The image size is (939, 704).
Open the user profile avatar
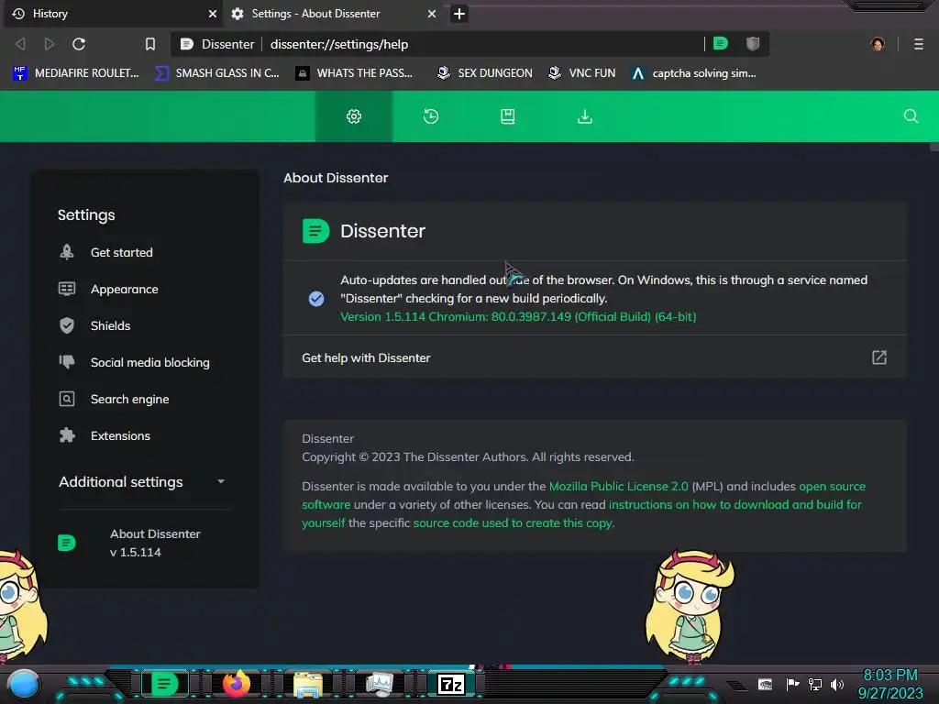pyautogui.click(x=878, y=44)
